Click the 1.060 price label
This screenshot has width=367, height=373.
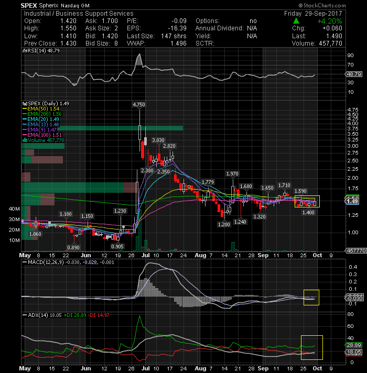pos(35,234)
